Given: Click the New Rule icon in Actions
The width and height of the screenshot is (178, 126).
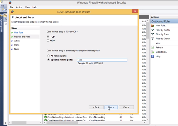Looking at the screenshot, I should (x=153, y=26).
